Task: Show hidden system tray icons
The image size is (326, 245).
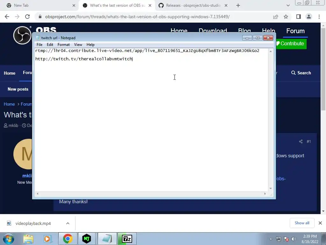Action: click(271, 239)
